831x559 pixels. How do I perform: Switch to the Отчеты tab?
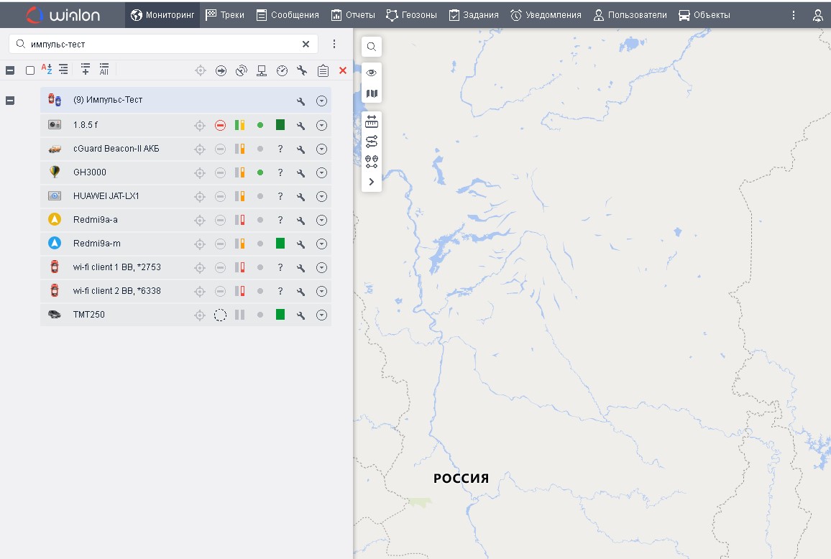click(353, 15)
